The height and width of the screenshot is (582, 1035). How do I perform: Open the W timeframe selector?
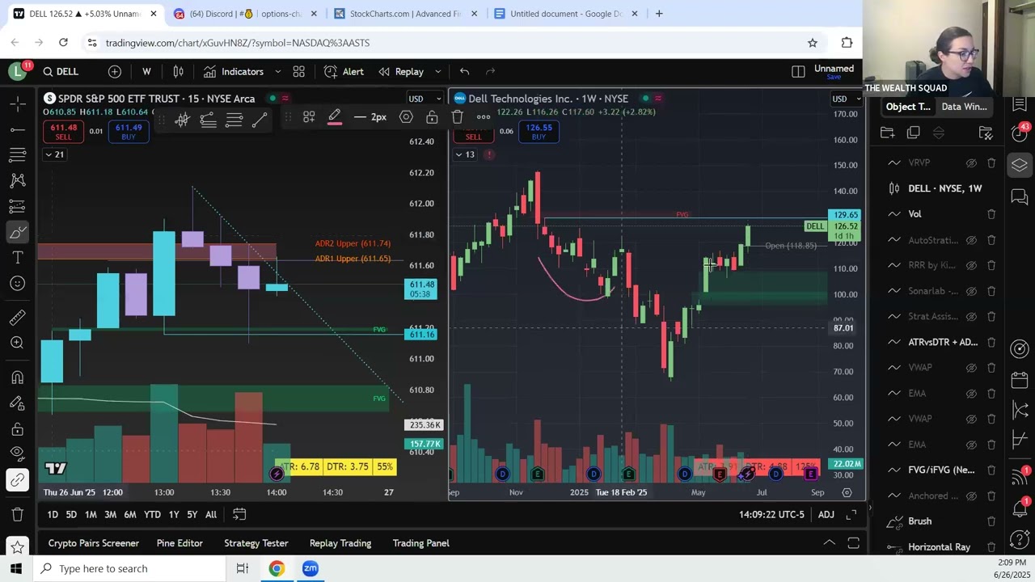pos(146,71)
